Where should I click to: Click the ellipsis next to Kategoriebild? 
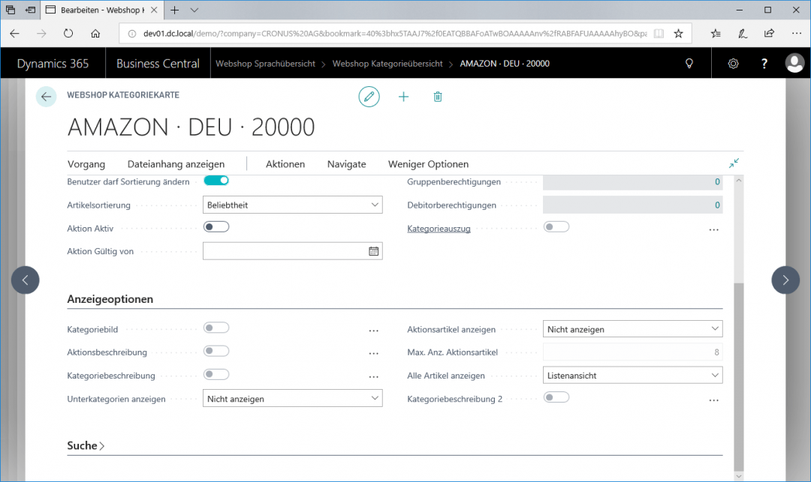(x=373, y=331)
